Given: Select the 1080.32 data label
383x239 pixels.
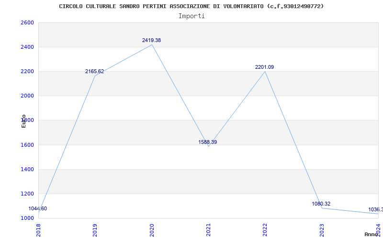Looking at the screenshot, I should 321,204.
